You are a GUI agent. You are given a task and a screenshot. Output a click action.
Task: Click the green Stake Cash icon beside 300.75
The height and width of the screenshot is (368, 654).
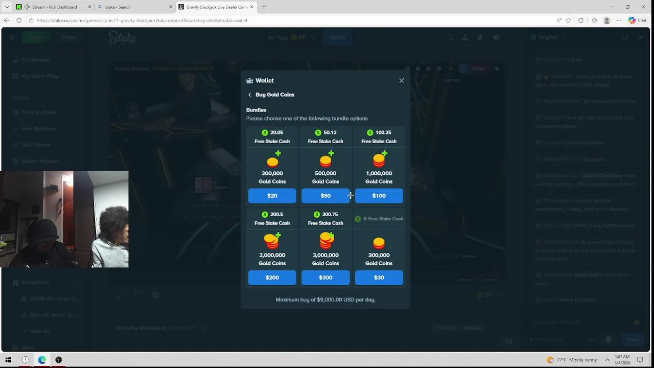click(317, 215)
